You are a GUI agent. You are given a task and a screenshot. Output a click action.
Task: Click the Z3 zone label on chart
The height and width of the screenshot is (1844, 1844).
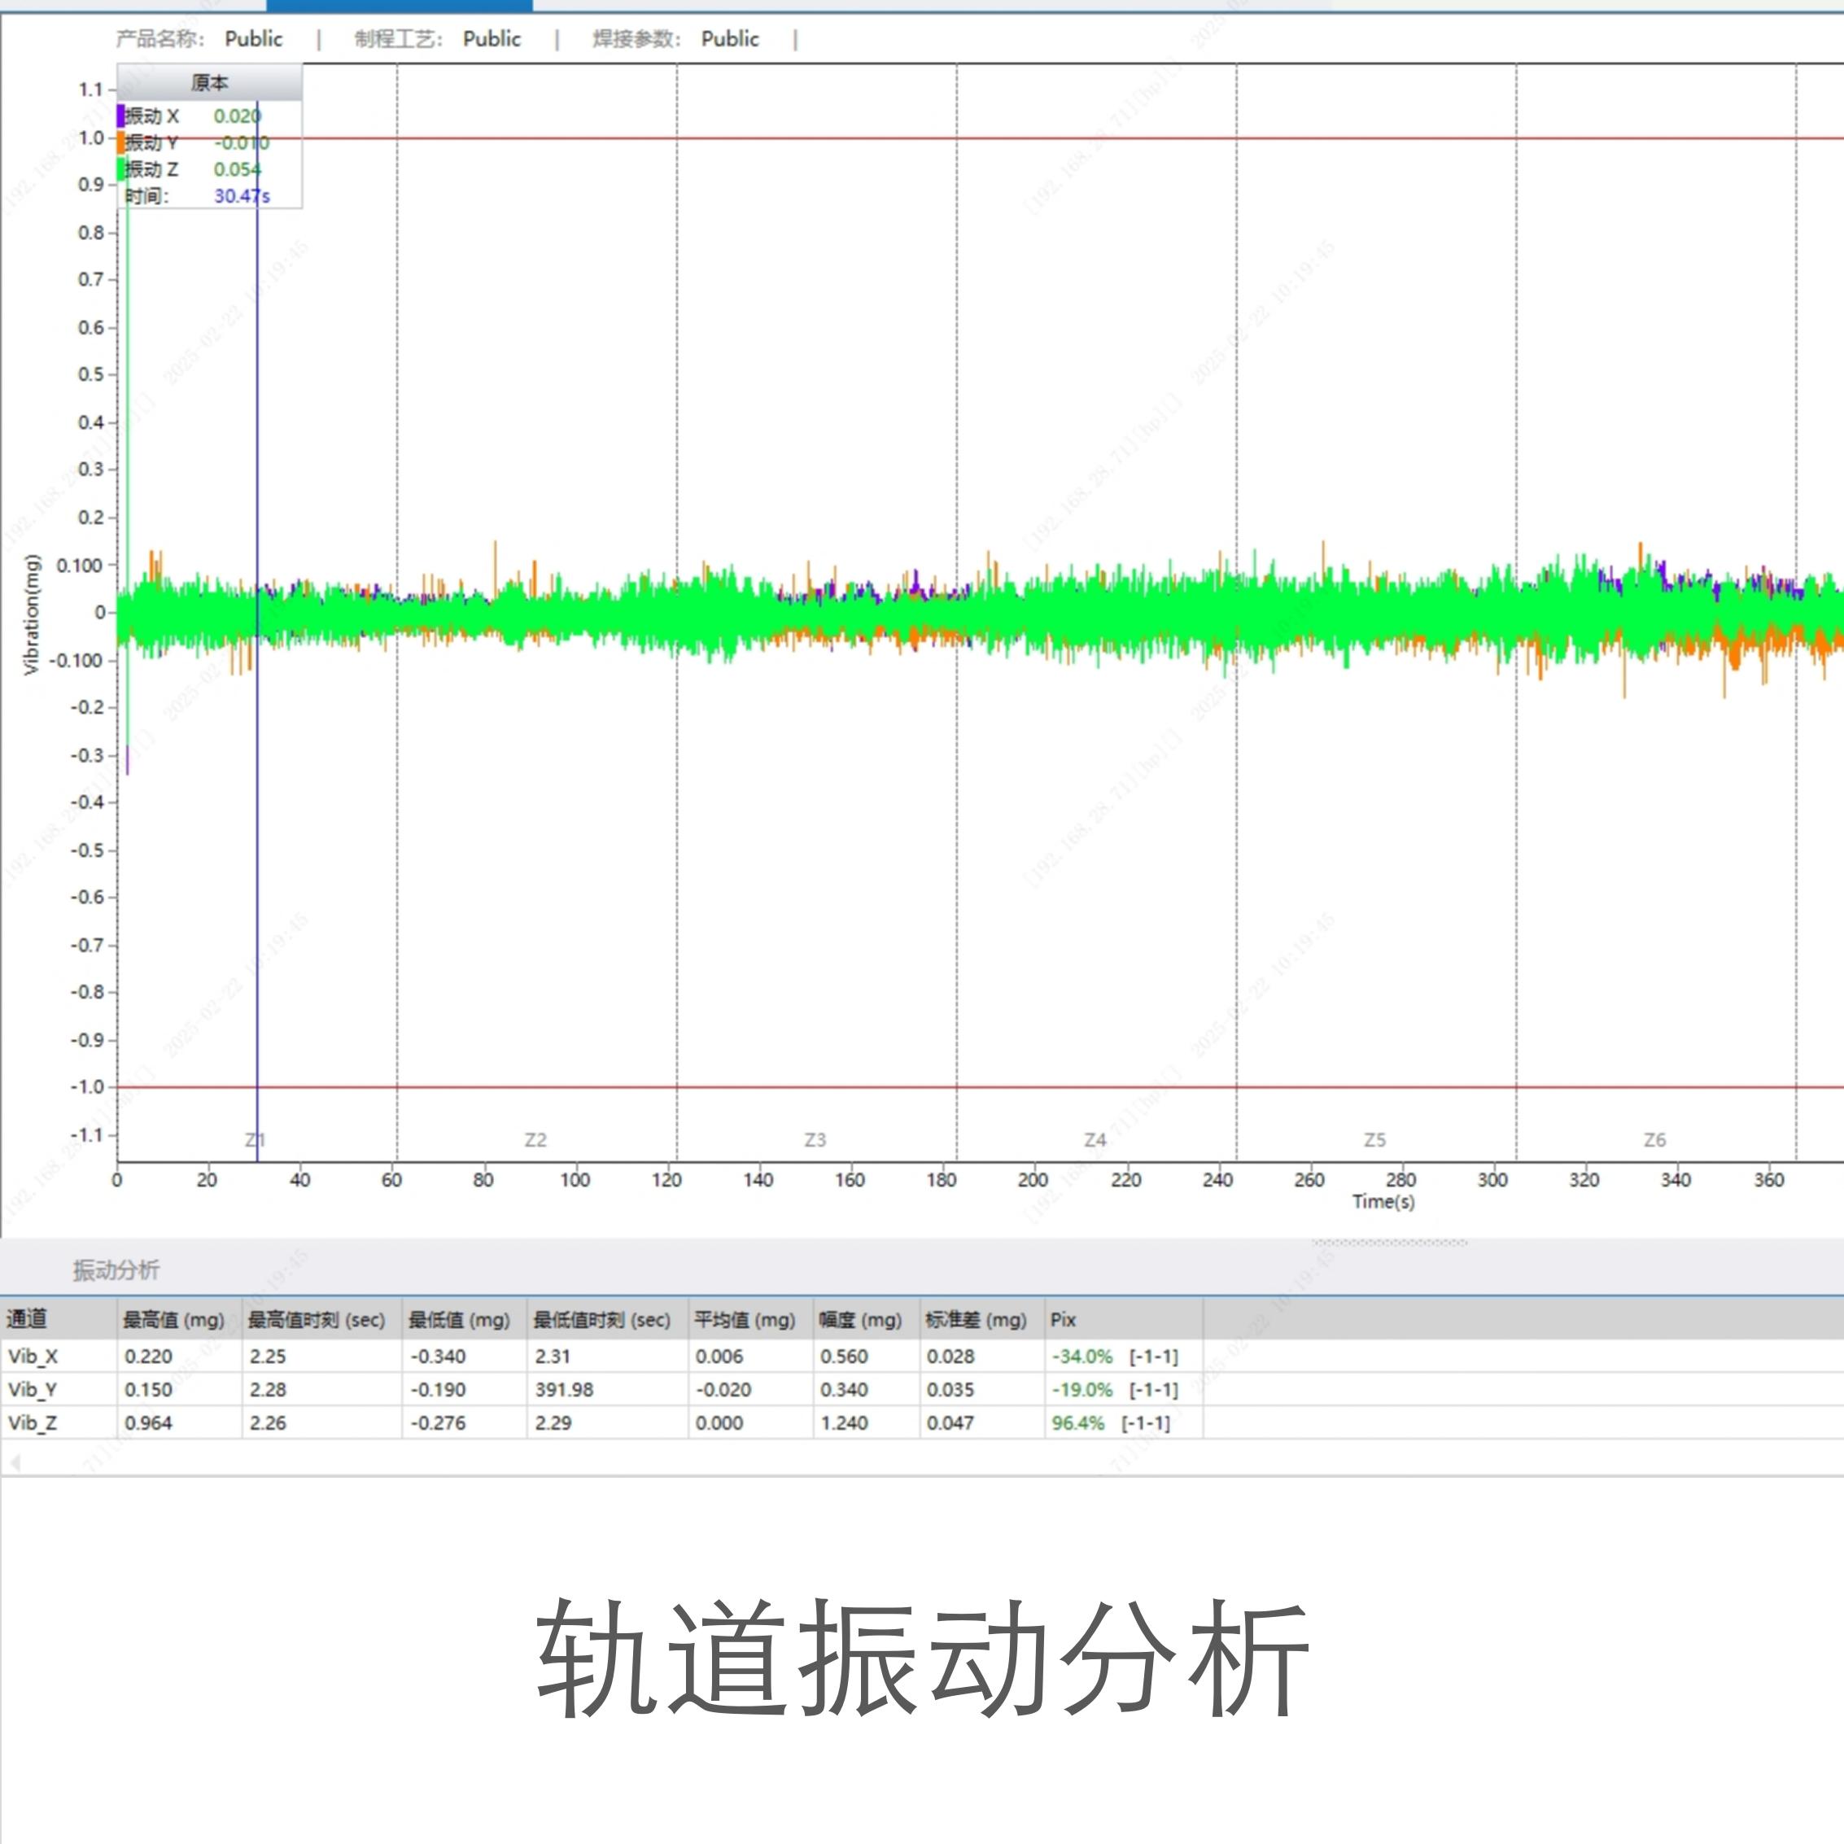814,1139
